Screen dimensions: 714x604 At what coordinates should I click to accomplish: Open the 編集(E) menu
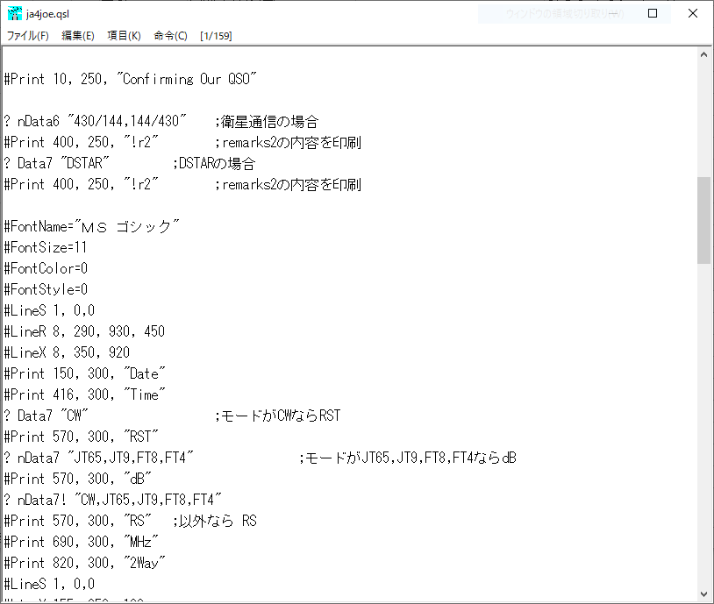(x=78, y=35)
